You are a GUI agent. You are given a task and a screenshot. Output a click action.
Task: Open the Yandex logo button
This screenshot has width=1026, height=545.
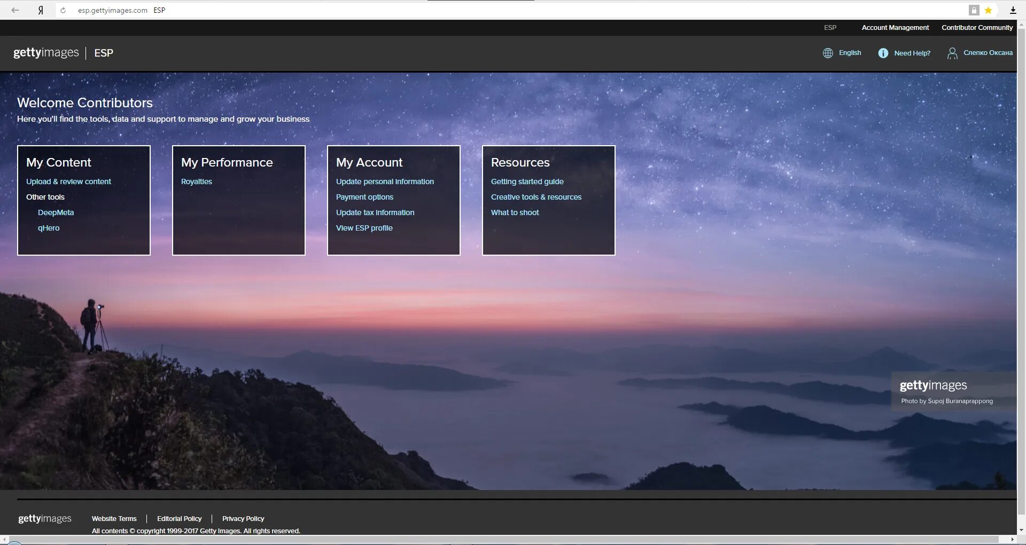41,10
